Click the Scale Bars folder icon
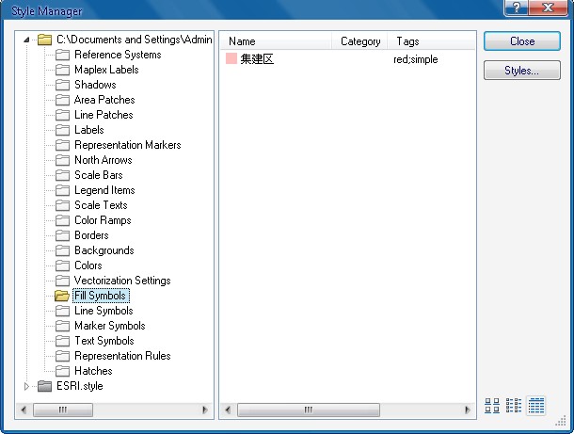This screenshot has height=434, width=574. (x=63, y=175)
